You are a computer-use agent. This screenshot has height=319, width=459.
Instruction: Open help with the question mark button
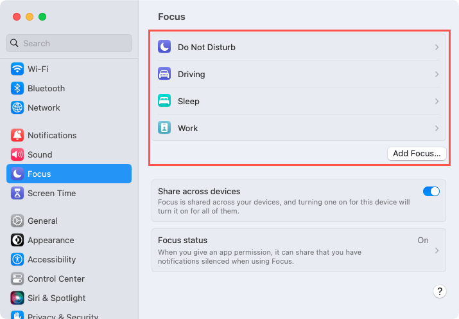tap(439, 291)
